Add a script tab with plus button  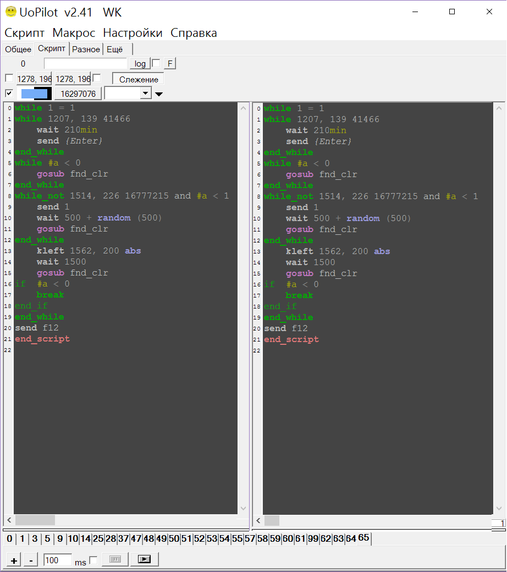tap(14, 560)
